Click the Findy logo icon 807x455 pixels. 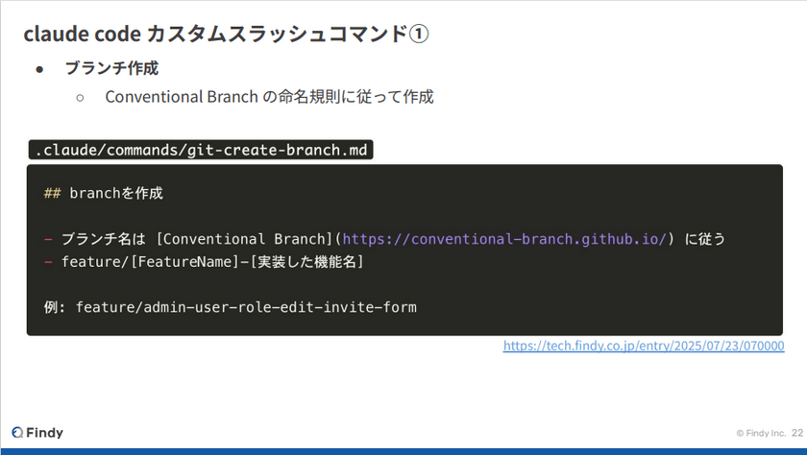[18, 433]
